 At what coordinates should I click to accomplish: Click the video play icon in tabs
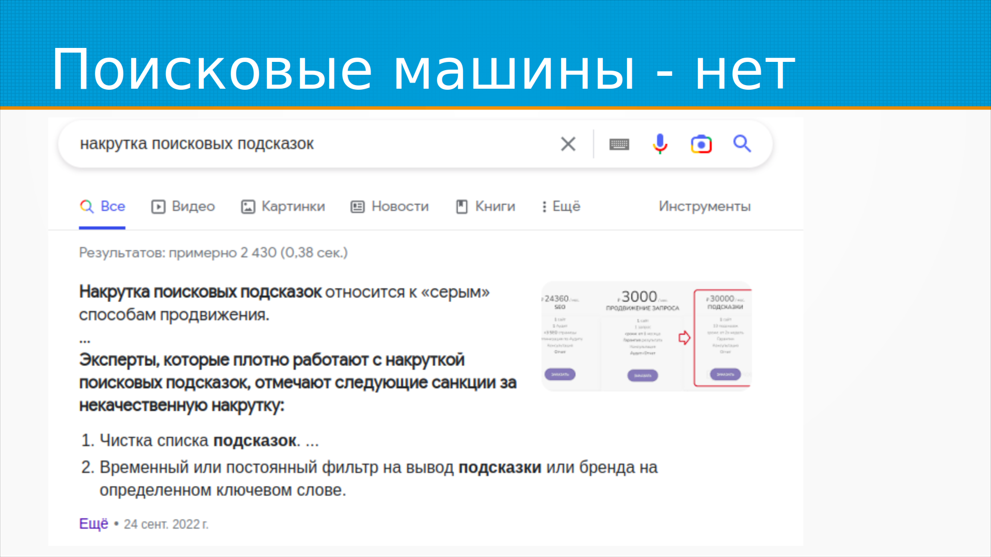tap(158, 207)
